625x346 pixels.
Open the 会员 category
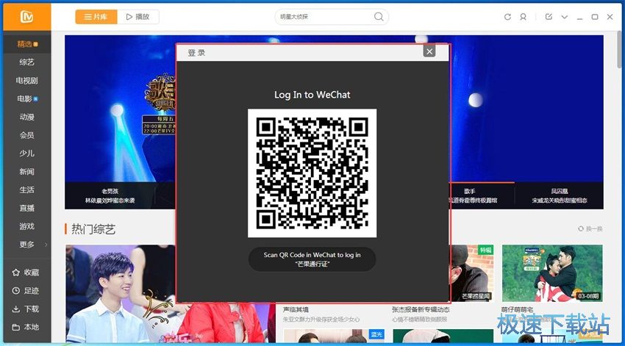click(27, 135)
